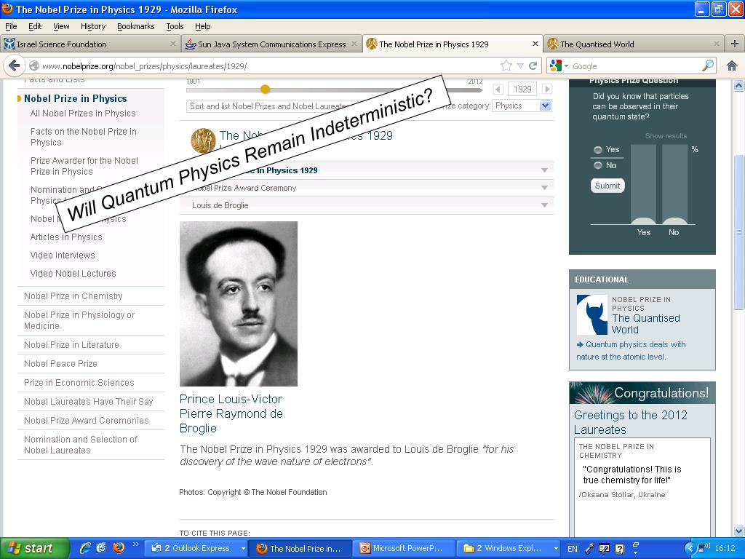The width and height of the screenshot is (745, 559).
Task: Click the vertical page scrollbar thumb
Action: tap(738, 233)
